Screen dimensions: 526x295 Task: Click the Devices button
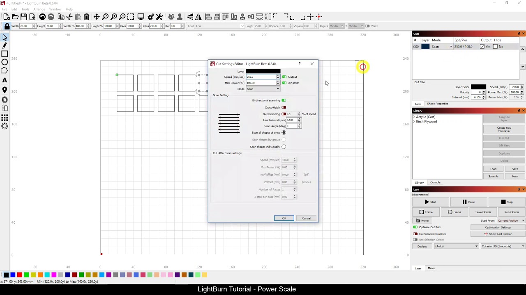tap(422, 246)
